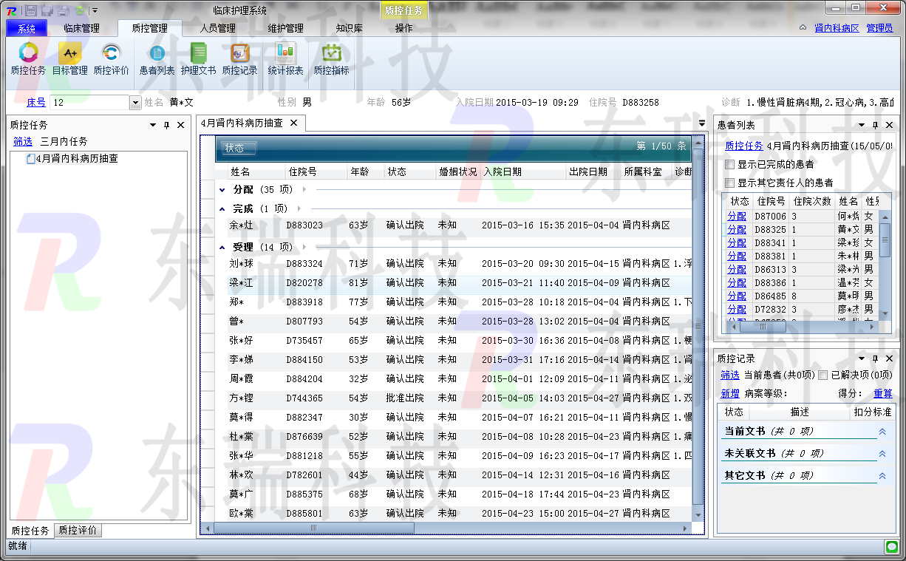Click the 重算 link
Image resolution: width=906 pixels, height=561 pixels.
(x=883, y=394)
